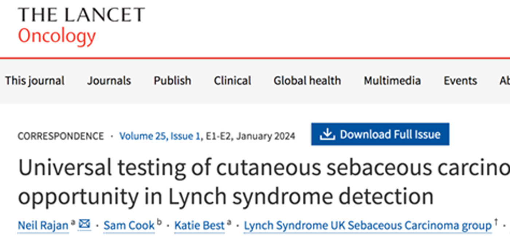Click The Lancet Oncology logo
The image size is (510, 238).
81,25
